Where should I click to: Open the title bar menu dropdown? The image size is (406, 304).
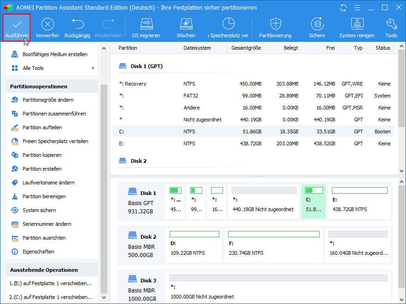coord(357,8)
